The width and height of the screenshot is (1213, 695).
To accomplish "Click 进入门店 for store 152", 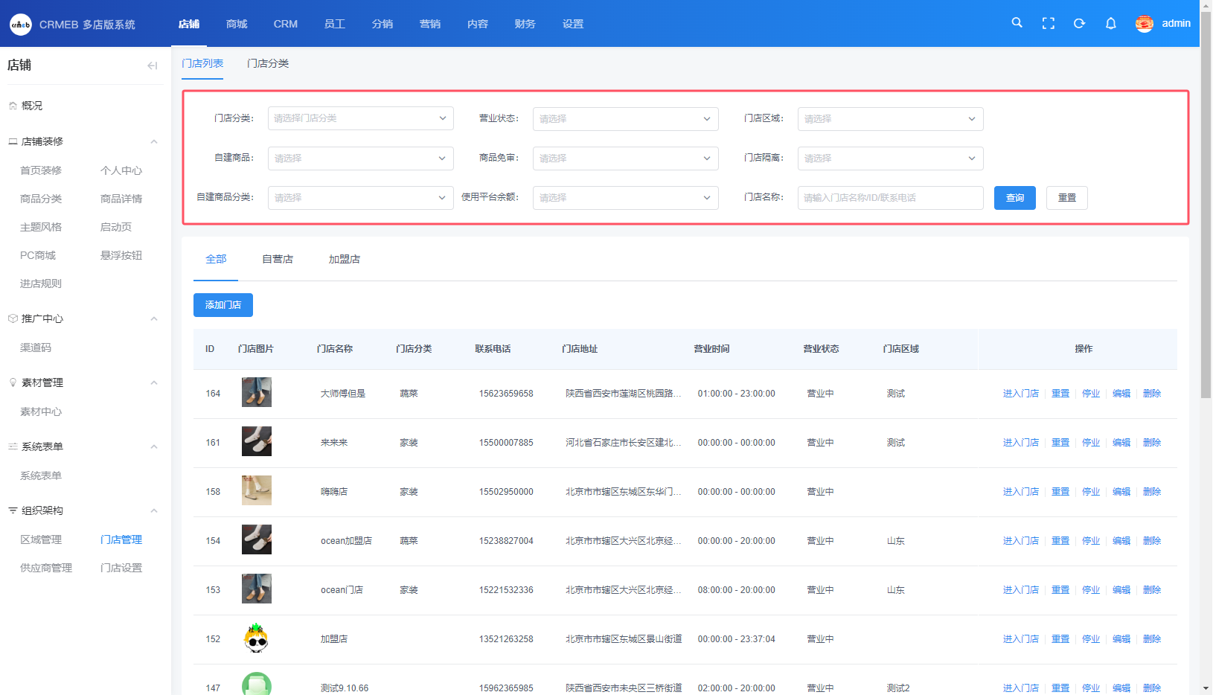I will (x=1021, y=639).
